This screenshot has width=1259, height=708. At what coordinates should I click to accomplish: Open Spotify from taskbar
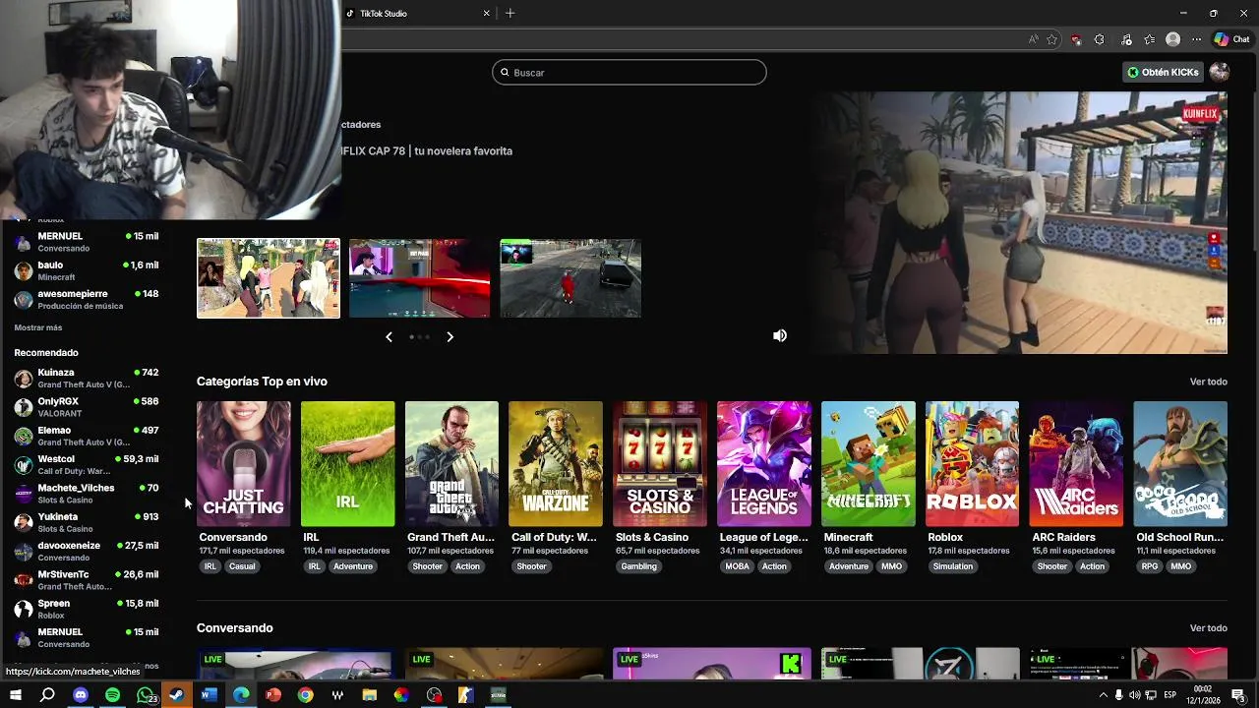(113, 695)
